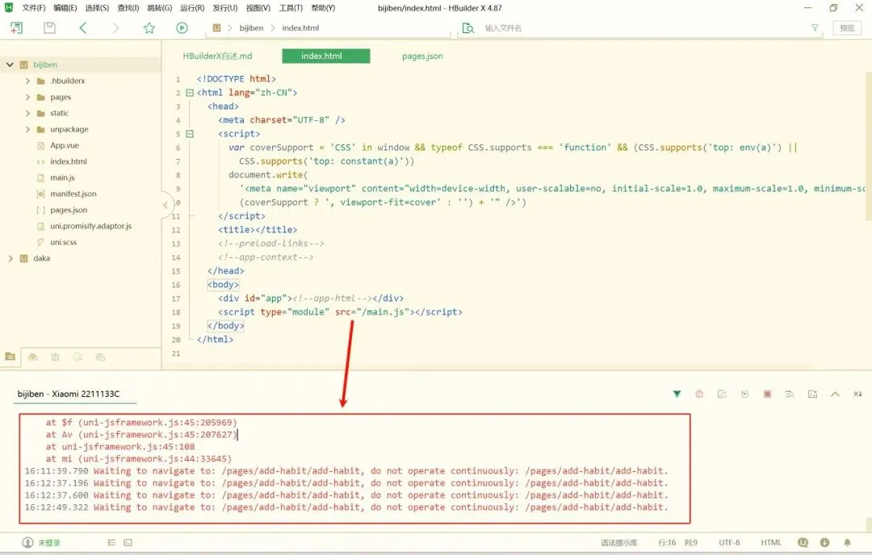Click the list icon in the status bar
The width and height of the screenshot is (872, 555).
[x=111, y=543]
